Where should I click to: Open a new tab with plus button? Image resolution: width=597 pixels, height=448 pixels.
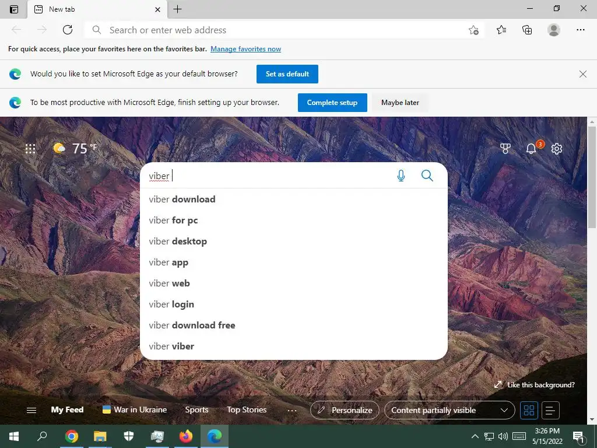click(x=177, y=9)
